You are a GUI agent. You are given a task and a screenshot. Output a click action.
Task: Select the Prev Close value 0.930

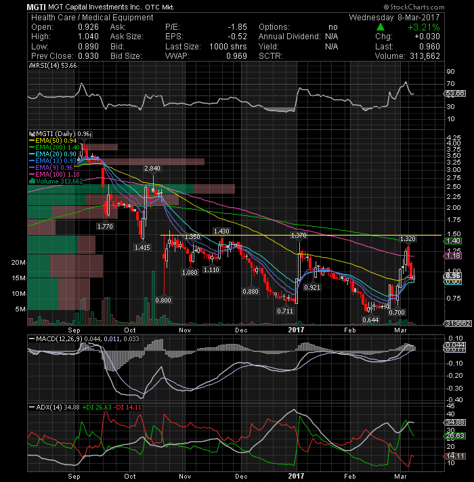pos(88,56)
